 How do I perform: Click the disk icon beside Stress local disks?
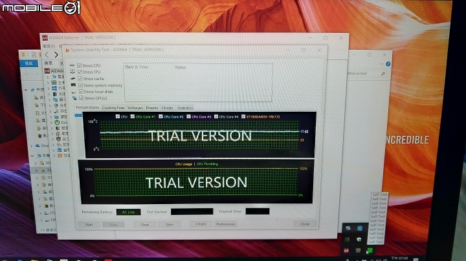(x=74, y=92)
